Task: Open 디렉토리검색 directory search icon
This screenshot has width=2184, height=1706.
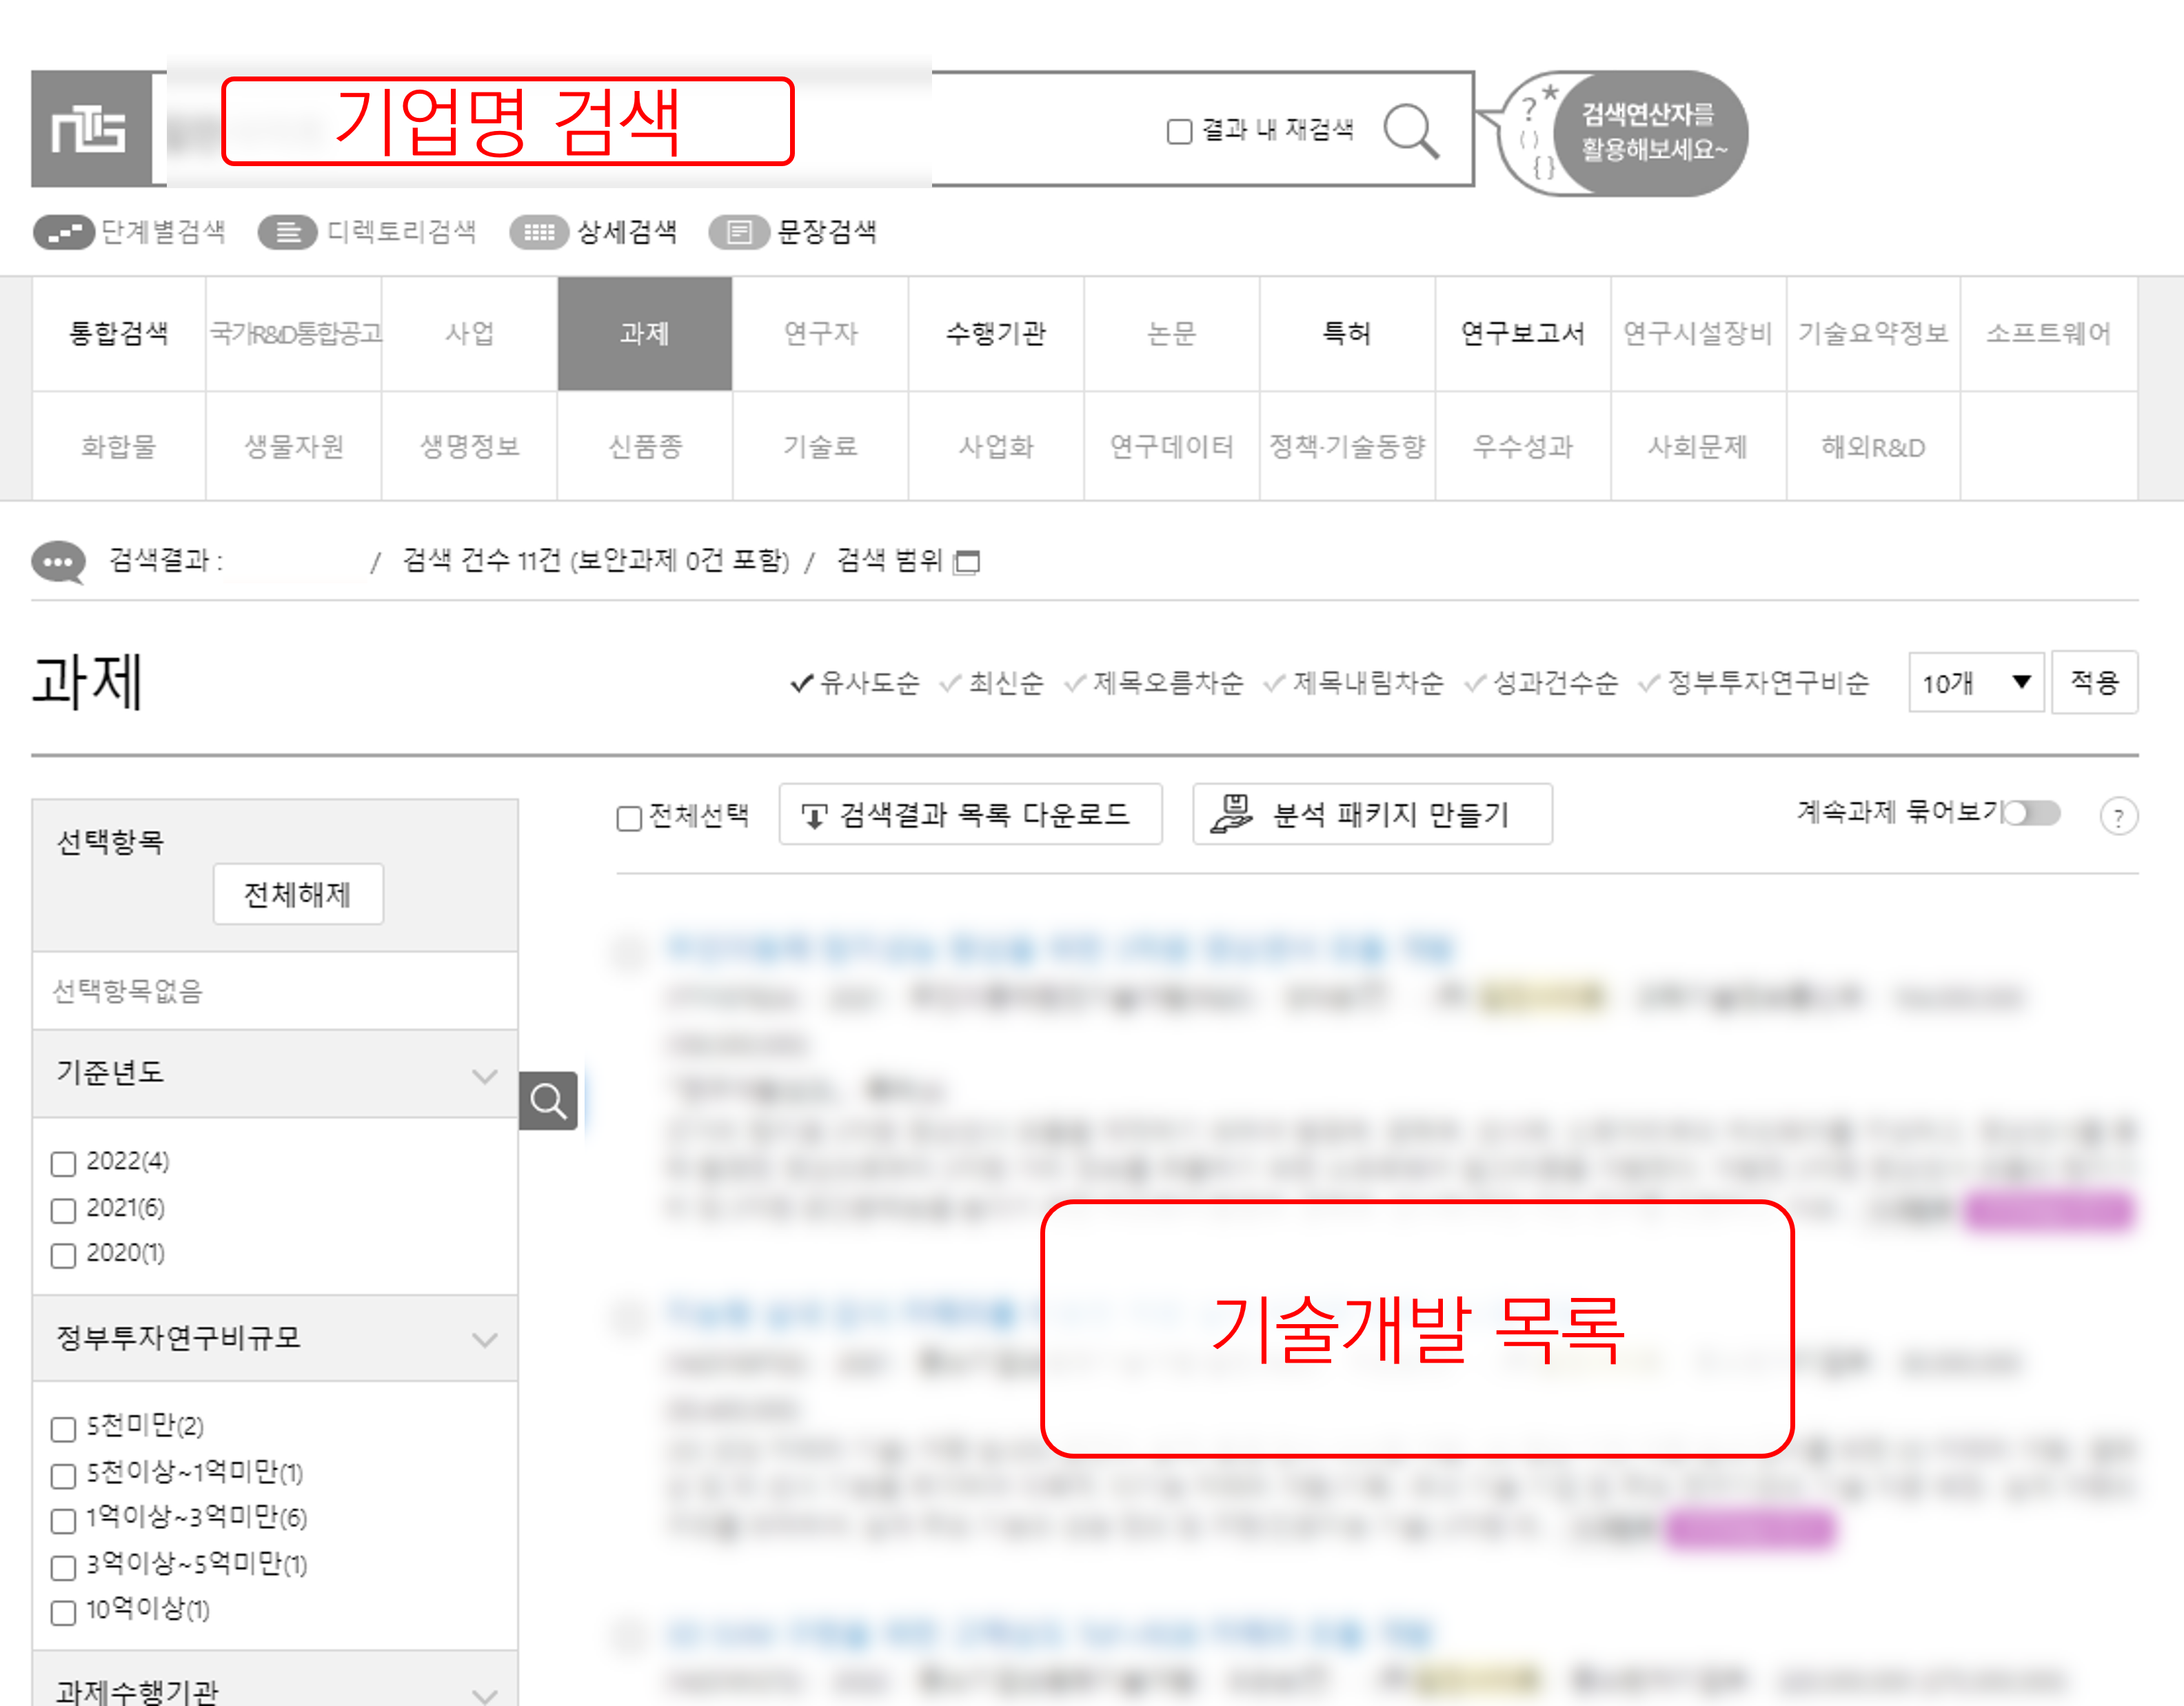Action: [x=288, y=232]
